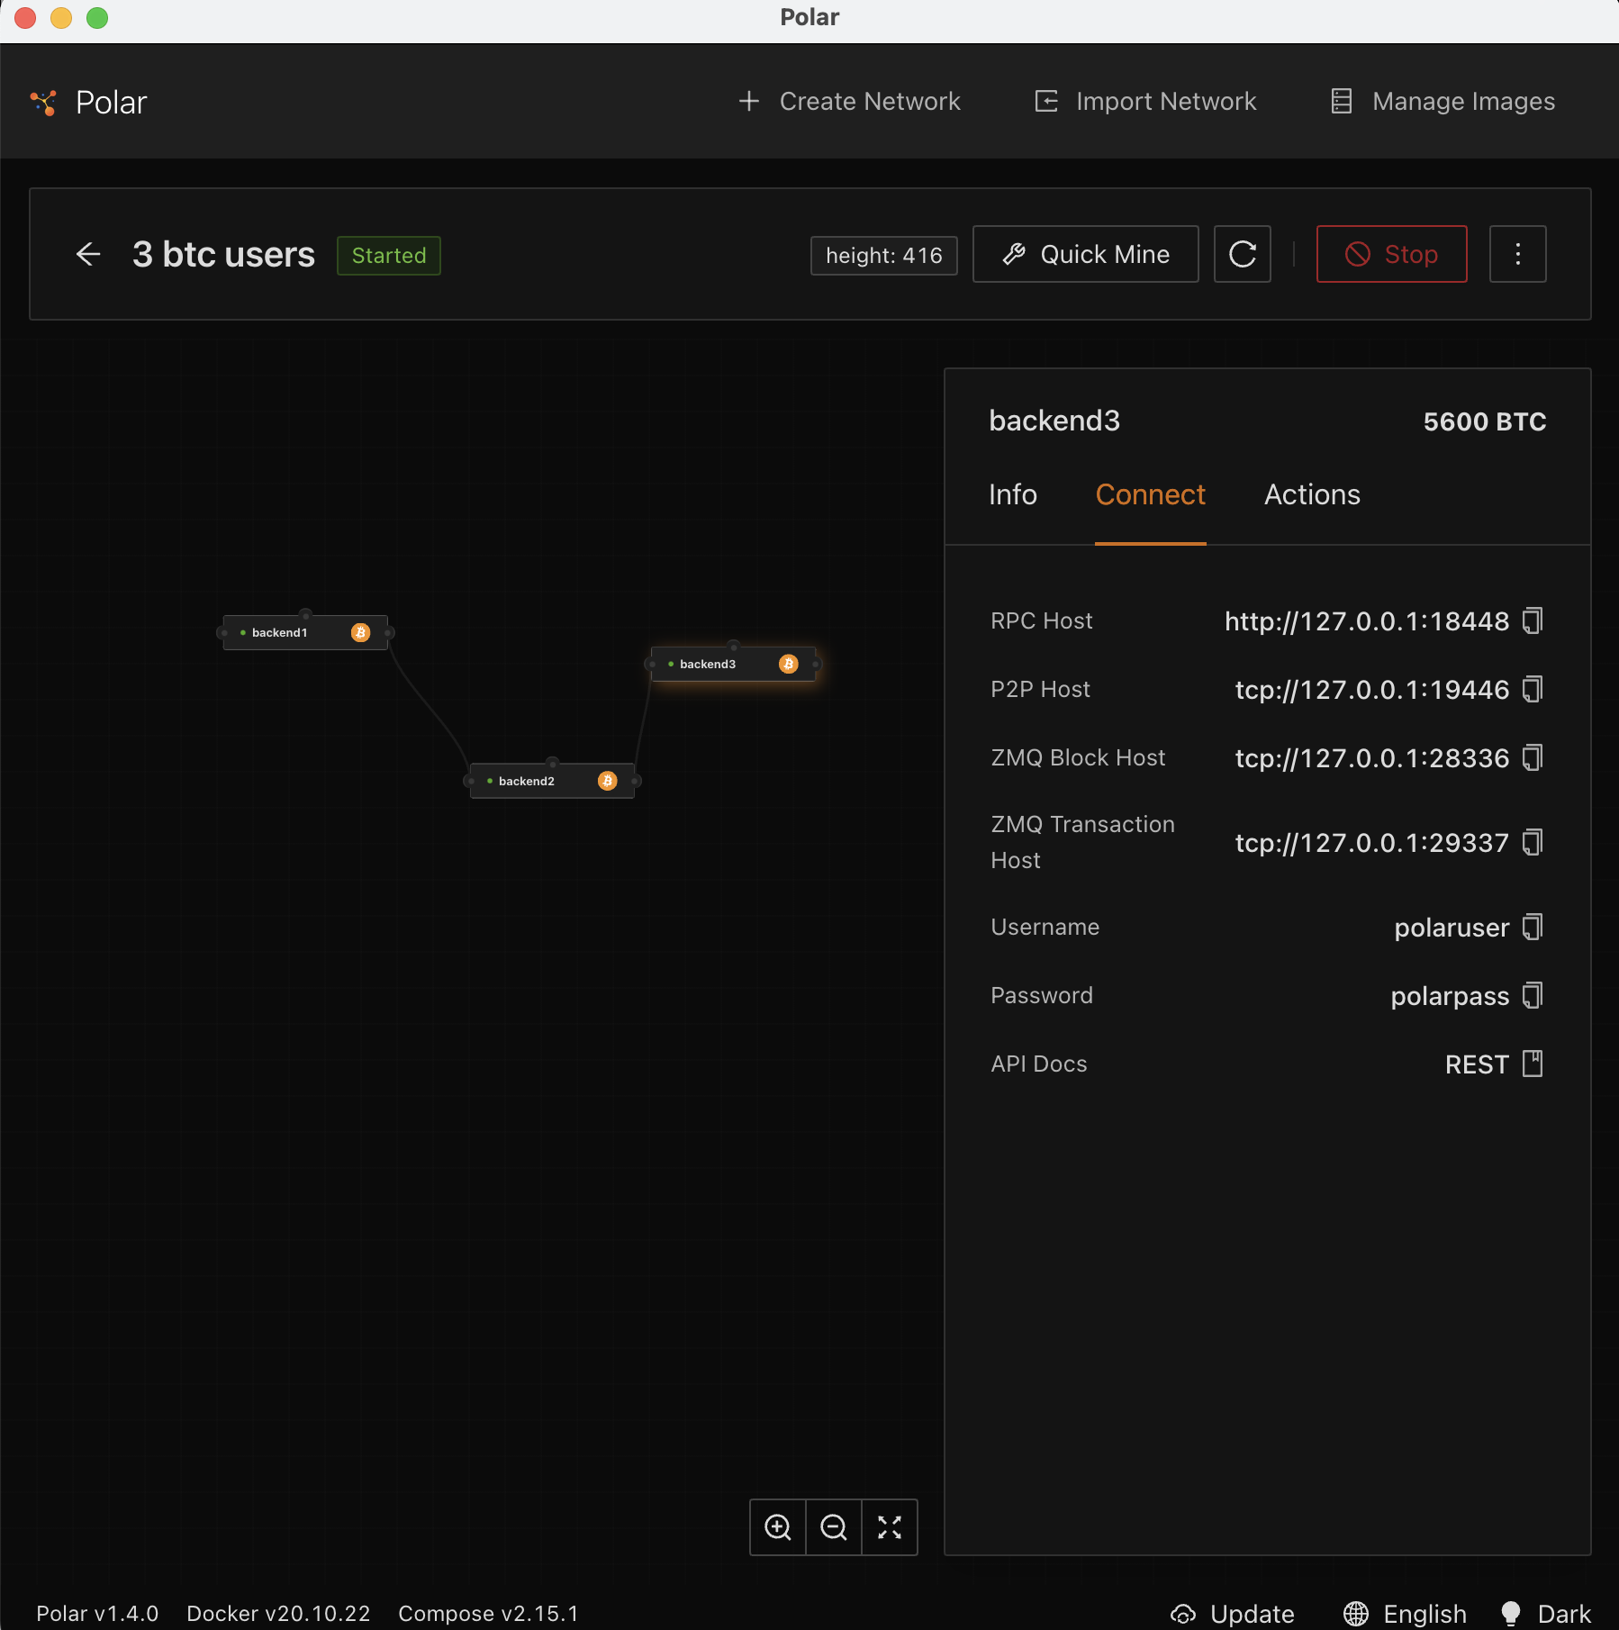Click the Quick Mine button
The image size is (1619, 1630).
(x=1086, y=254)
